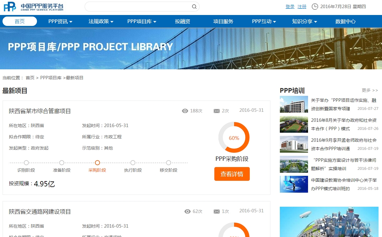Open thumbnail for 李开孟老师 training article
The image size is (382, 237).
[294, 144]
